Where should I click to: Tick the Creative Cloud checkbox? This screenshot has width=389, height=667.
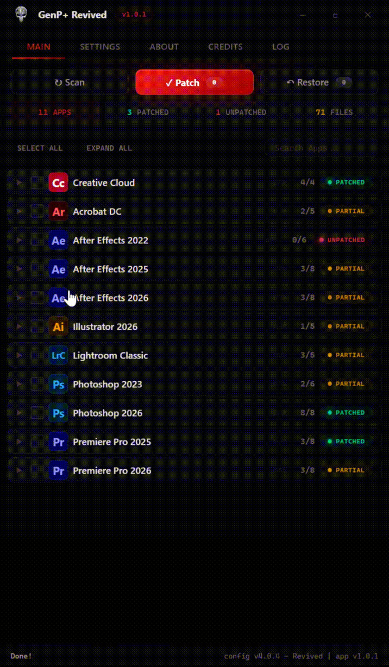tap(37, 183)
